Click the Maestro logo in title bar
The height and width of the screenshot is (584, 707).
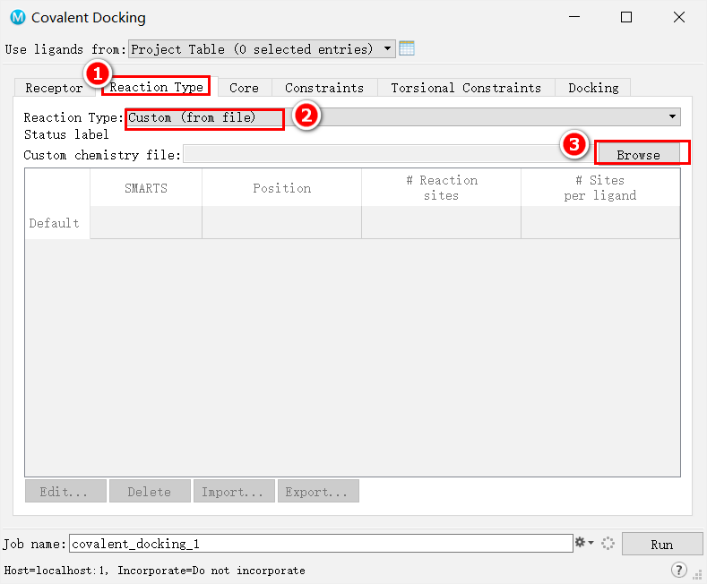18,17
